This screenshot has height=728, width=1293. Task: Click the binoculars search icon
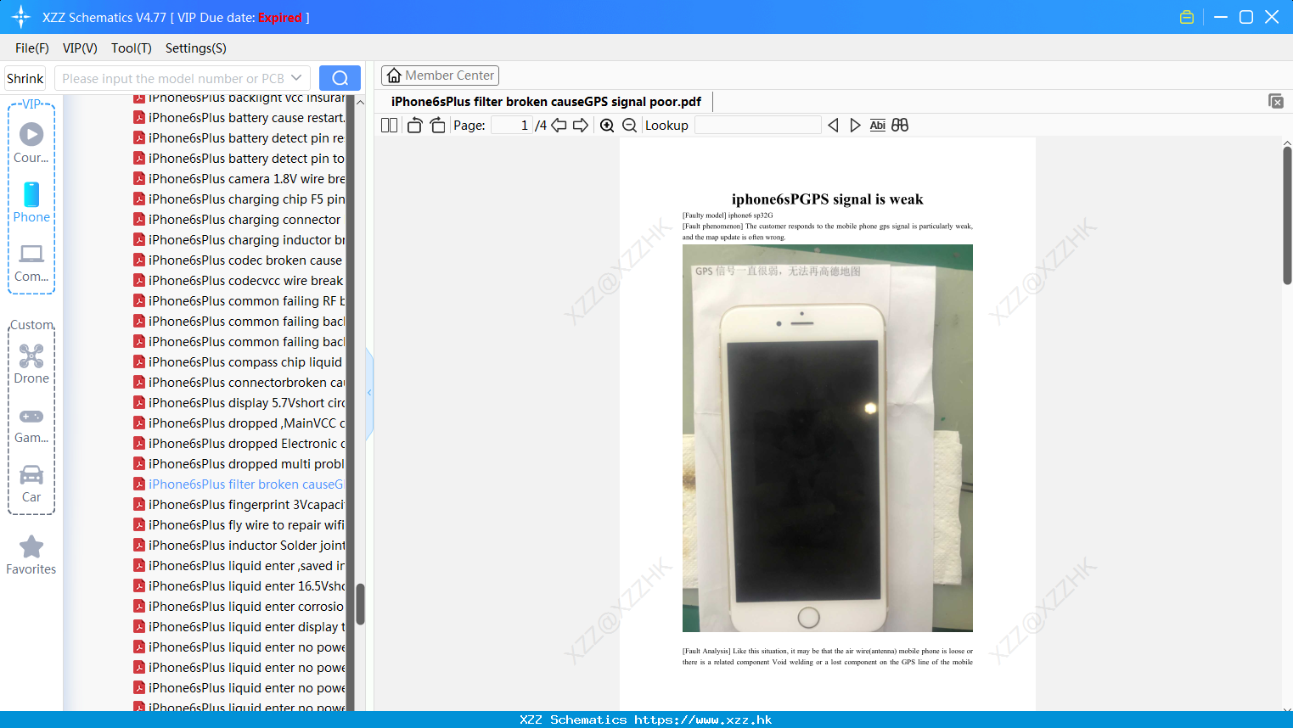coord(900,126)
